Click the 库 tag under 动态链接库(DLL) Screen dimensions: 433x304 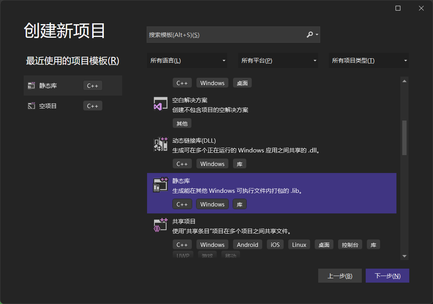click(x=239, y=164)
